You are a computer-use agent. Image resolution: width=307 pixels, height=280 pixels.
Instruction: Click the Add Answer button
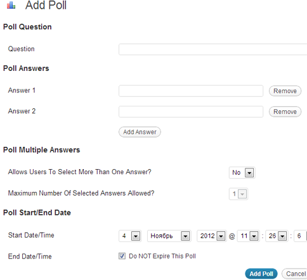(x=140, y=132)
